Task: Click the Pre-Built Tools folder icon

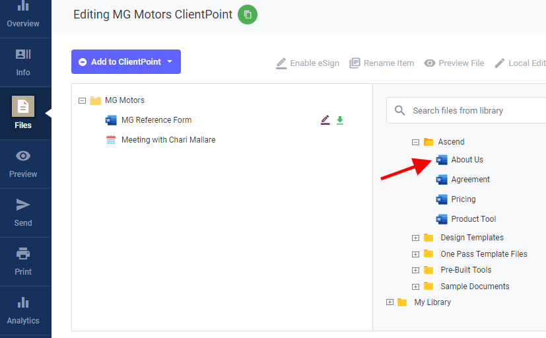Action: (428, 270)
